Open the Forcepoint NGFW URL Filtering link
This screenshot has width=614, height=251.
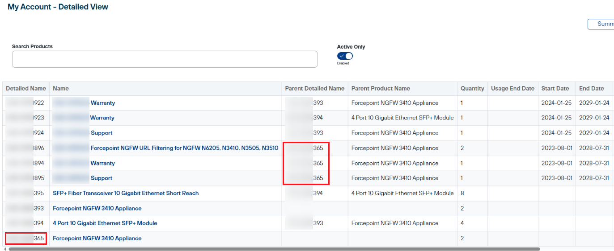coord(184,148)
